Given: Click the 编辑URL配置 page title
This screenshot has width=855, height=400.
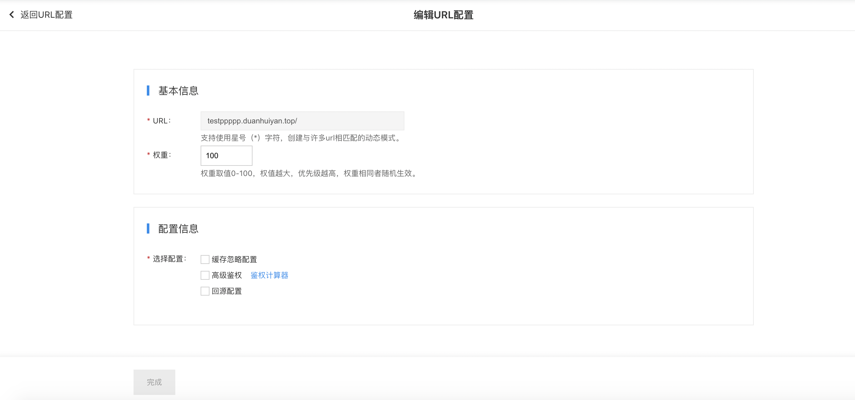Looking at the screenshot, I should [443, 15].
